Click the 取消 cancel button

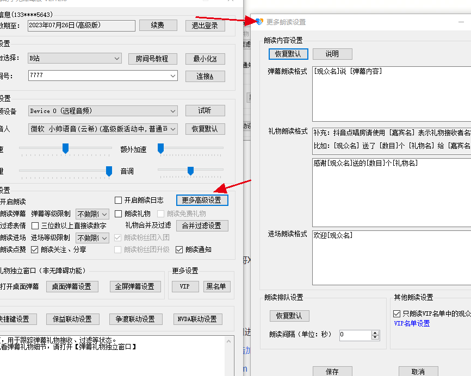[418, 372]
